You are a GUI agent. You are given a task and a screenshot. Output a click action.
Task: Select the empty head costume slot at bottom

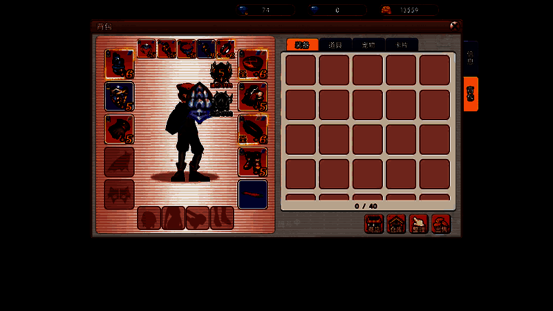pyautogui.click(x=149, y=218)
